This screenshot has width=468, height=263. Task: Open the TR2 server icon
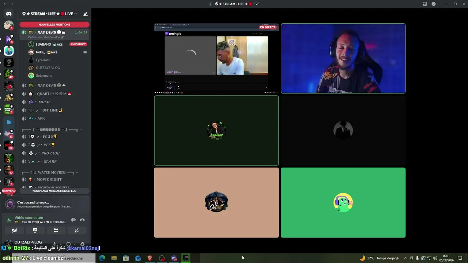[x=9, y=98]
